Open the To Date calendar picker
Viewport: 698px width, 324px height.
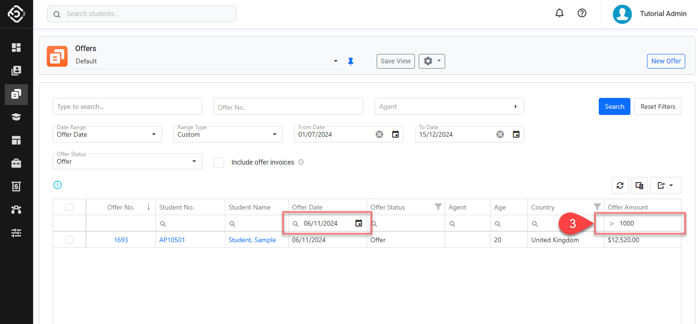tap(517, 134)
